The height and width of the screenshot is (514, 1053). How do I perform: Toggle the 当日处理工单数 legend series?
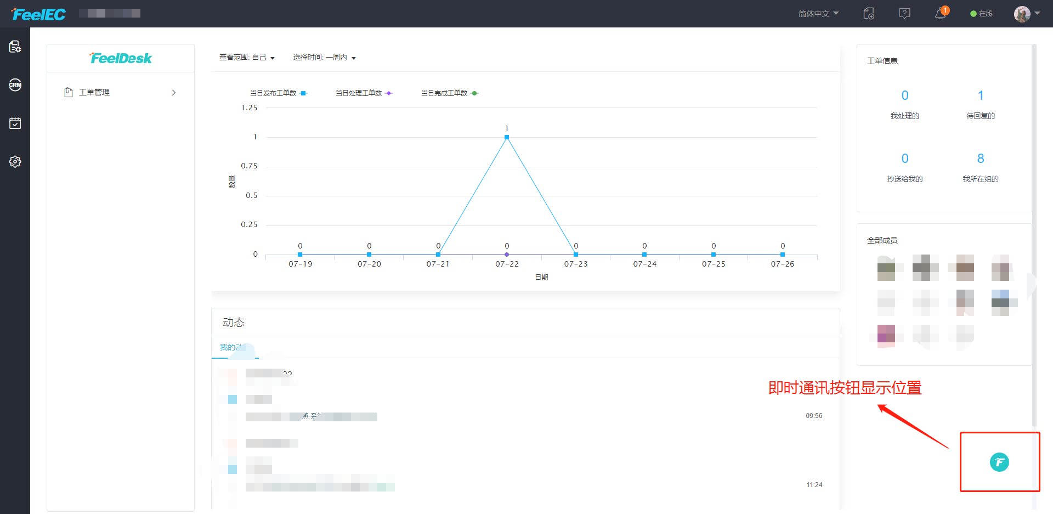pyautogui.click(x=364, y=93)
